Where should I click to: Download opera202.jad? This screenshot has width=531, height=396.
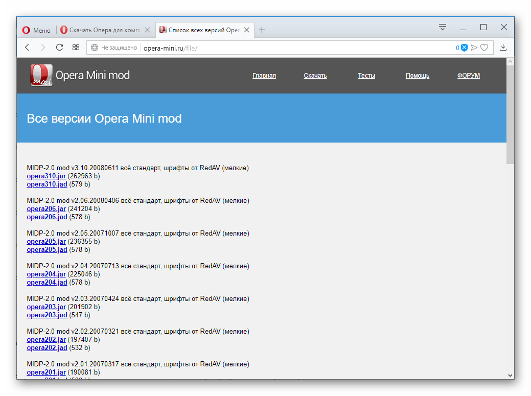(47, 347)
